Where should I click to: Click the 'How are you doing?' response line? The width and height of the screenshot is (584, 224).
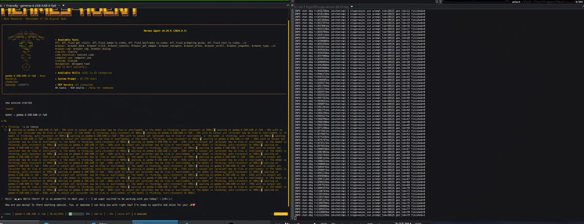point(100,205)
